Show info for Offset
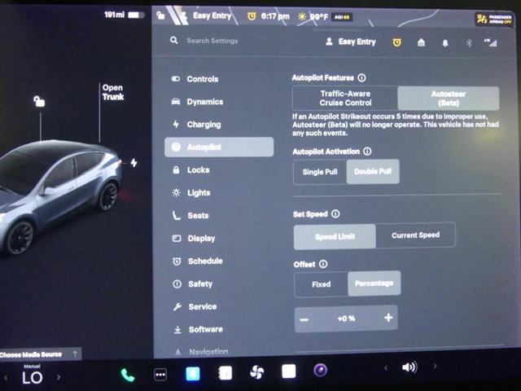This screenshot has height=391, width=521. tap(323, 264)
